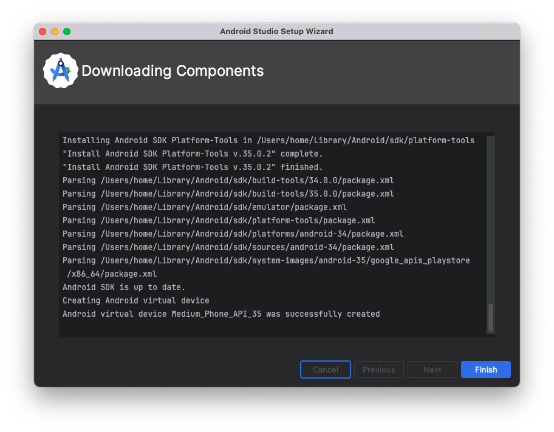Click the log panel scrollbar thumb
This screenshot has height=432, width=554.
[x=491, y=317]
